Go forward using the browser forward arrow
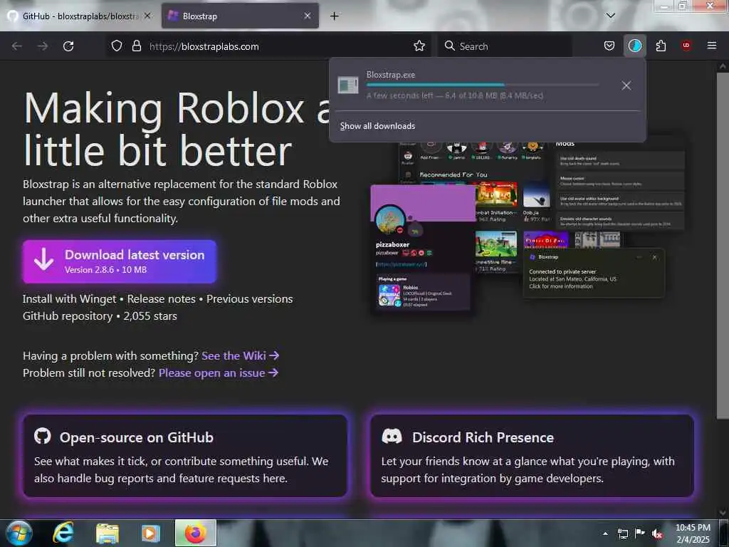The height and width of the screenshot is (547, 729). click(x=43, y=46)
